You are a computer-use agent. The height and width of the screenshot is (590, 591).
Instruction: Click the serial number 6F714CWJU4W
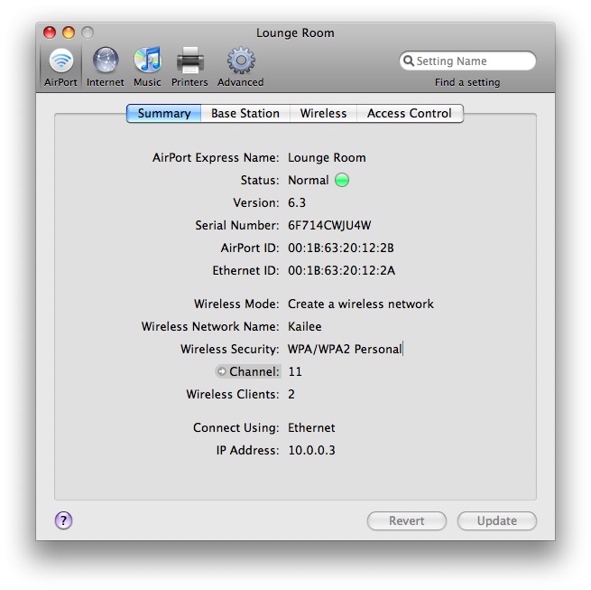[329, 225]
